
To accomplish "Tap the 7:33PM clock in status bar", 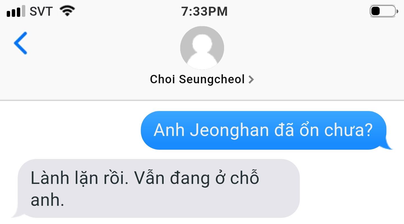I will pos(204,11).
